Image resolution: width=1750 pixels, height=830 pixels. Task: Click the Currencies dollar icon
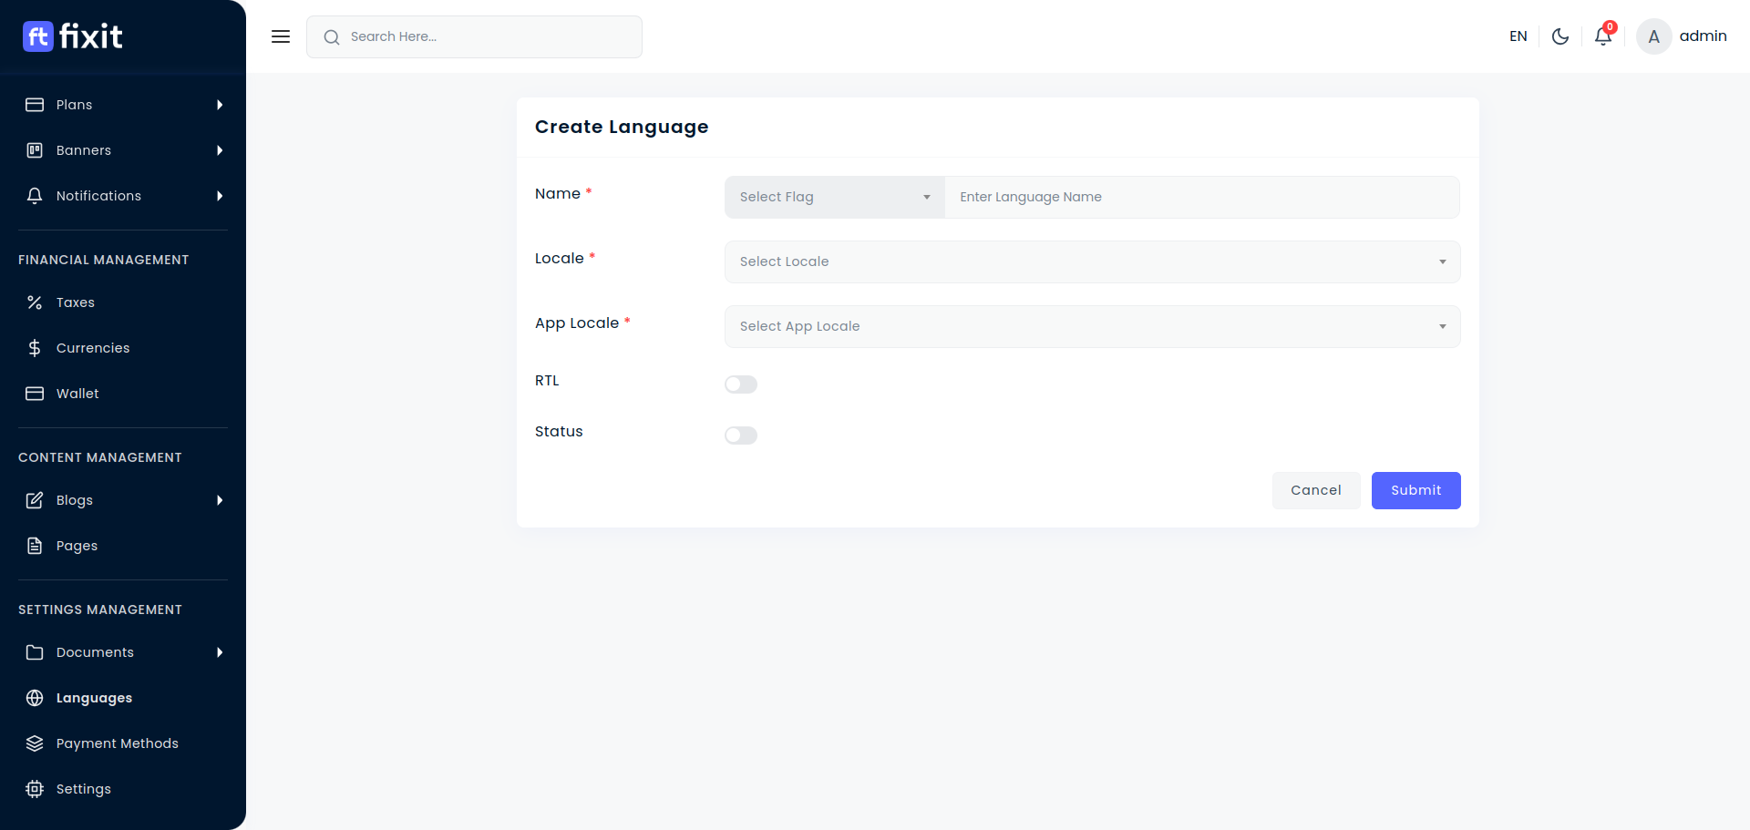click(x=35, y=348)
